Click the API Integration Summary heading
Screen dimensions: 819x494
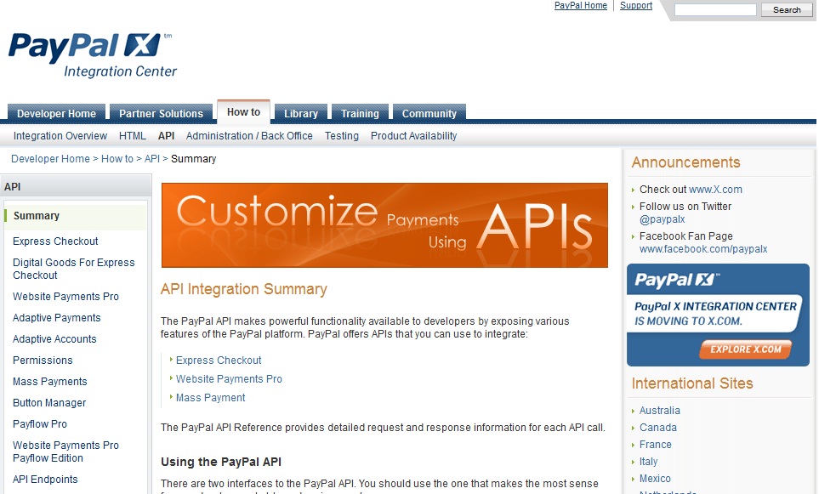243,289
